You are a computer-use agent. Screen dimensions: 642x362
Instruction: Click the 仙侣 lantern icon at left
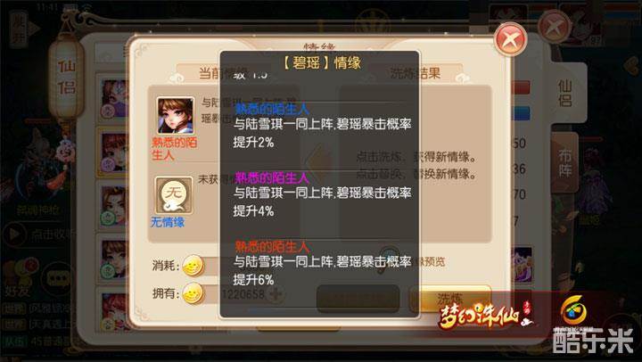click(66, 76)
